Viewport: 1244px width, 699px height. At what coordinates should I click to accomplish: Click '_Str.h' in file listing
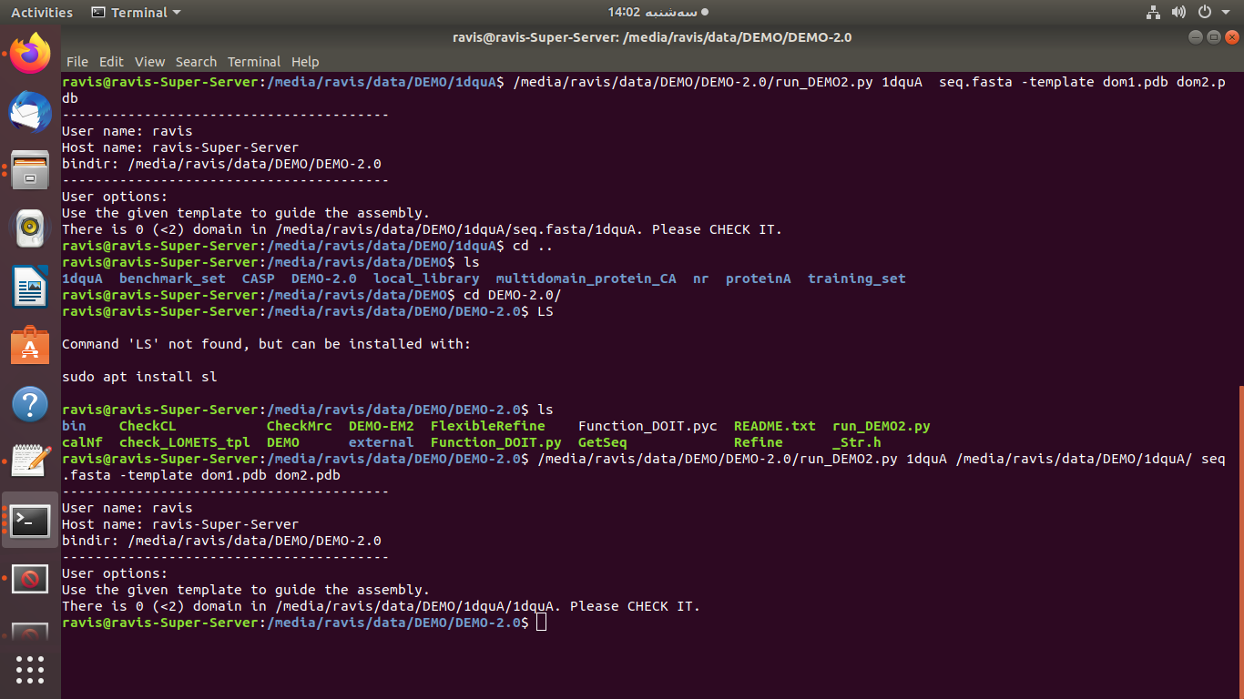pos(857,442)
